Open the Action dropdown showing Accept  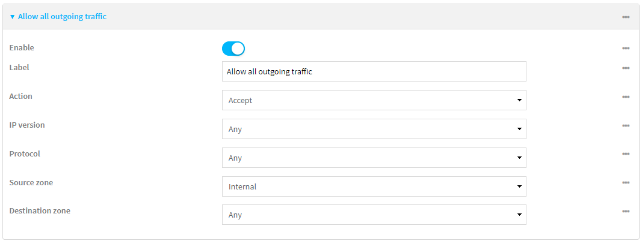pyautogui.click(x=374, y=100)
